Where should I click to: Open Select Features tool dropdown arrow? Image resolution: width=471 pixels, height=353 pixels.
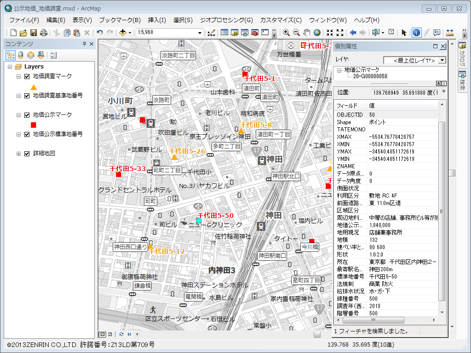383,33
